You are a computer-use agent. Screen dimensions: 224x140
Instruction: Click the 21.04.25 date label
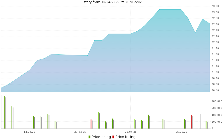pos(80,132)
